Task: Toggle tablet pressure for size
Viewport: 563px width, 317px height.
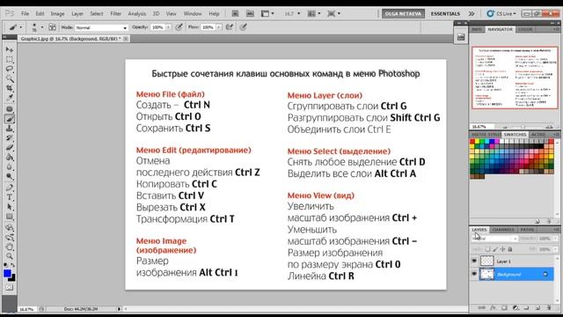Action: tap(244, 27)
